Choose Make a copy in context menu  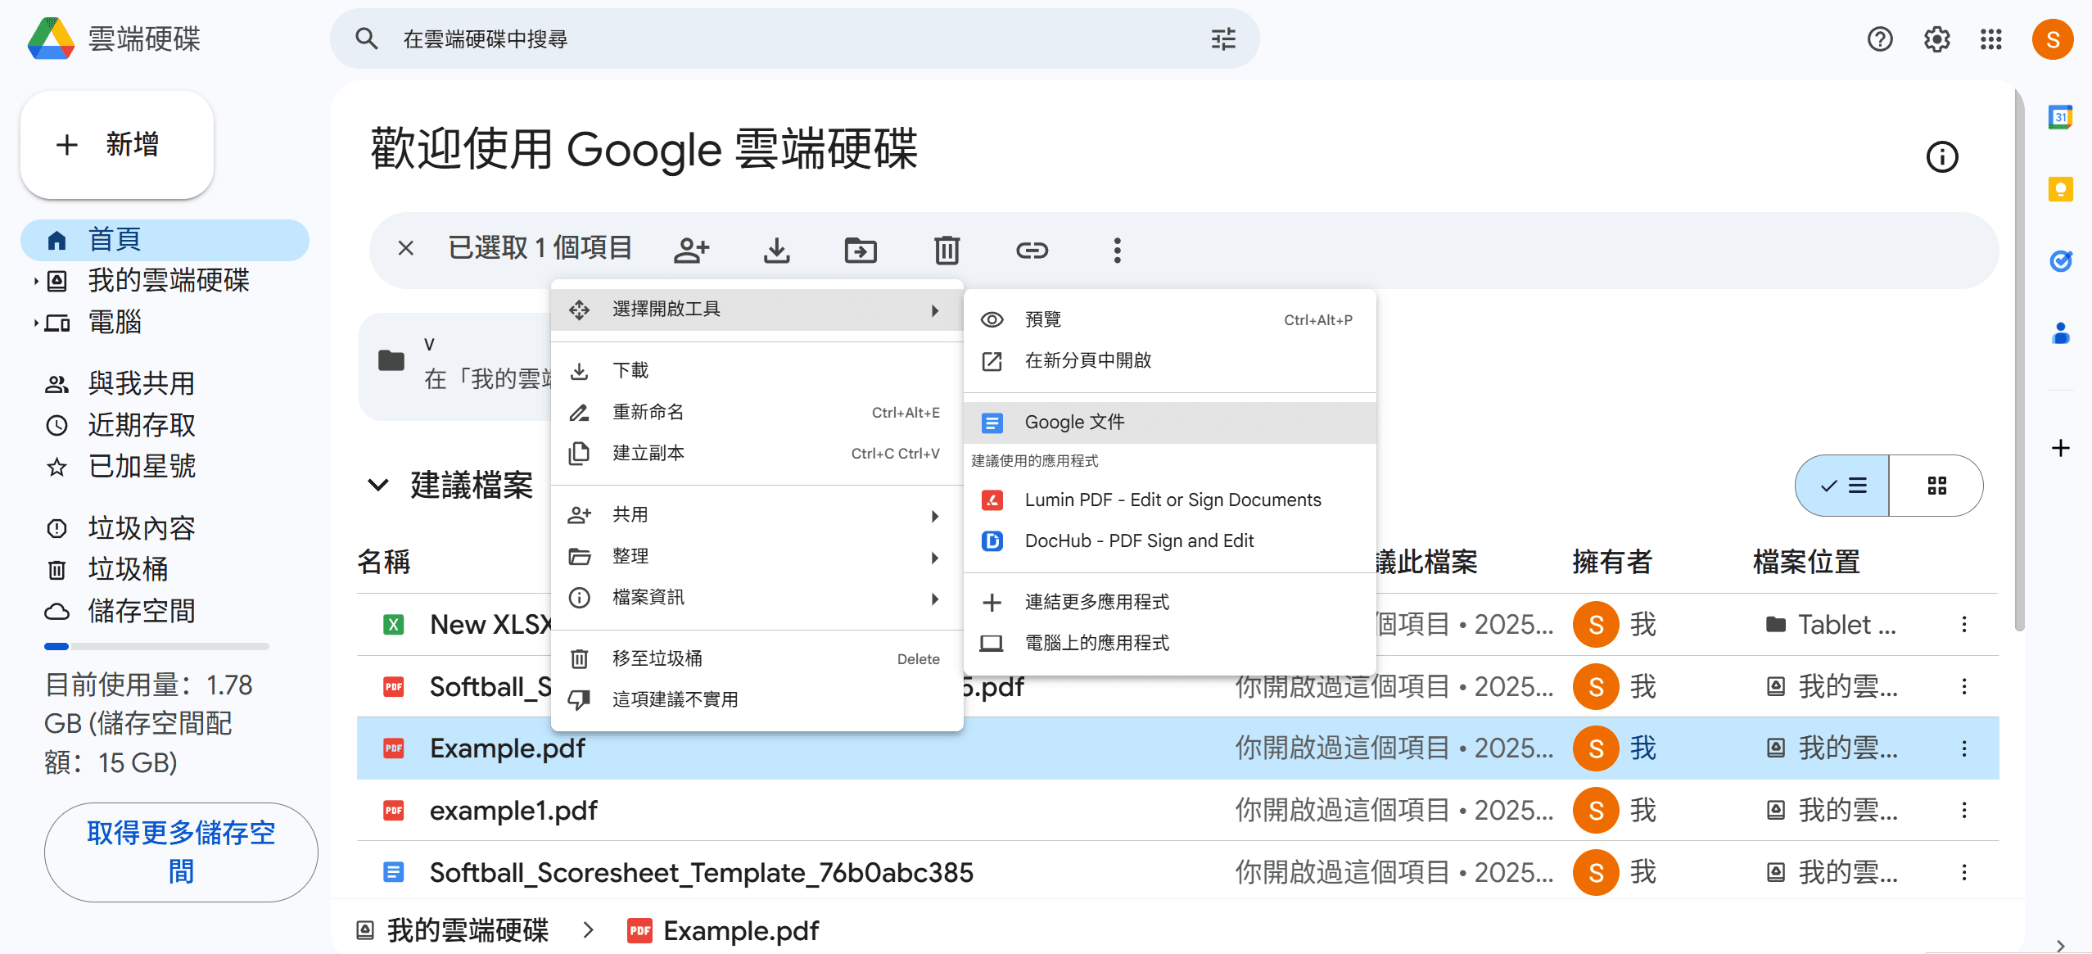pos(757,454)
